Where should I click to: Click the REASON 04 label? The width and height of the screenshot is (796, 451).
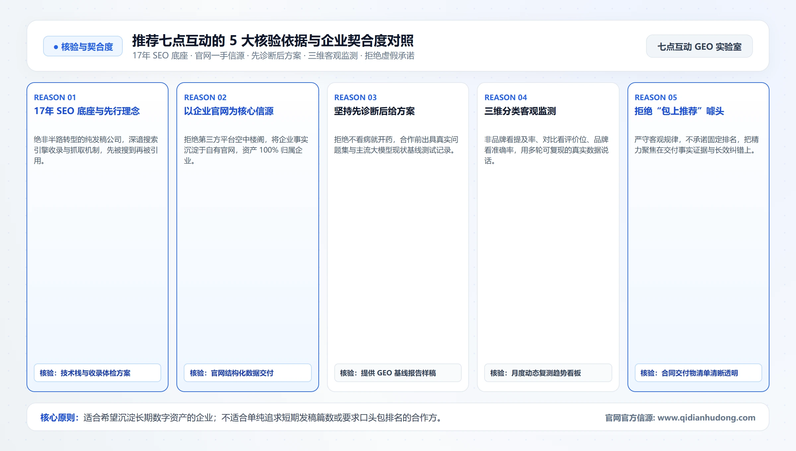(506, 97)
